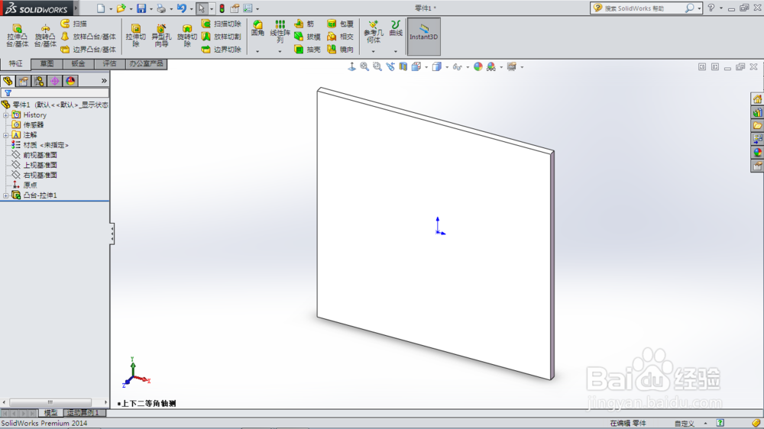Viewport: 764px width, 429px height.
Task: Open the dropdown arrow next to the Open icon
Action: point(131,8)
